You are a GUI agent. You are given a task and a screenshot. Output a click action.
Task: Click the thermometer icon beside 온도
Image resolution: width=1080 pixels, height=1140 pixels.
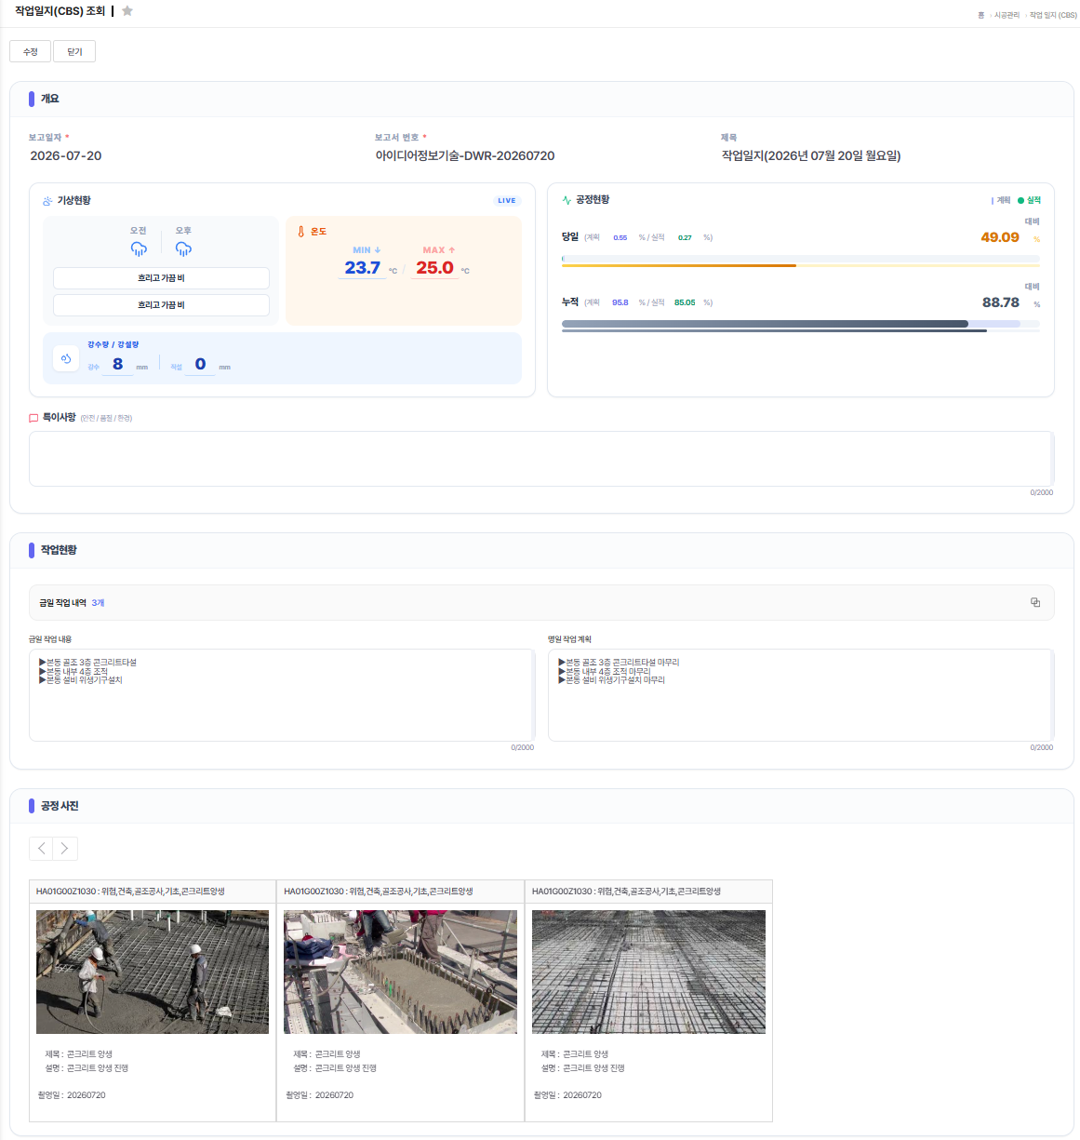(x=300, y=232)
